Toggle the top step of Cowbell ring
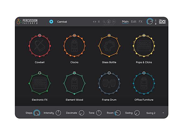The image size is (183, 138). coord(40,35)
